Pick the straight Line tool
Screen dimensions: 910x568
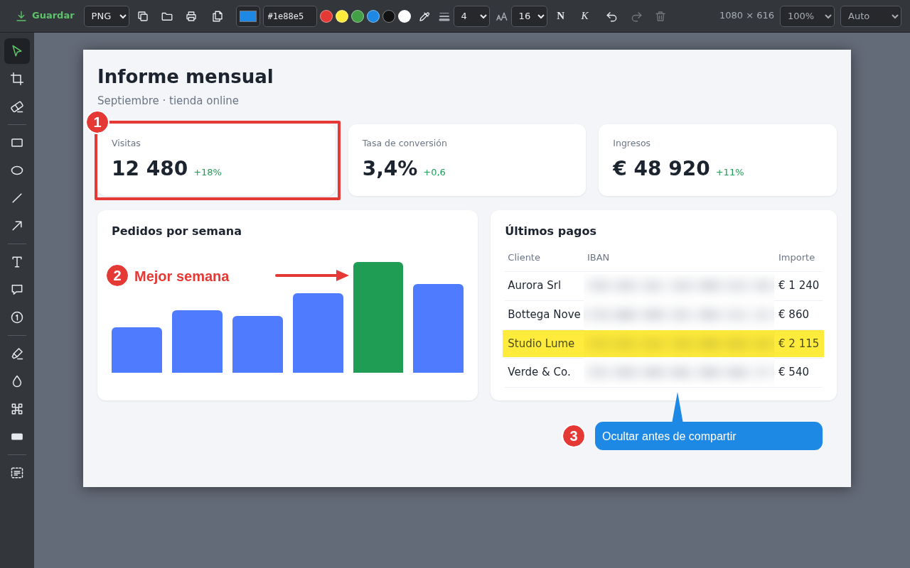tap(17, 198)
